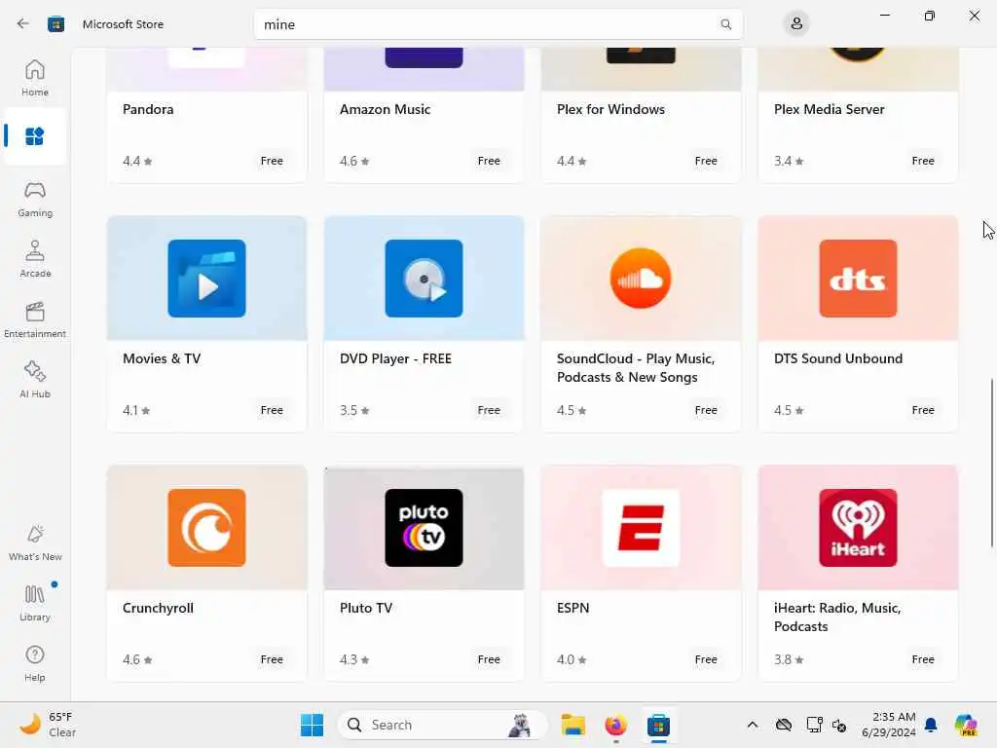997x748 pixels.
Task: Click the ESPN title text
Action: [x=572, y=608]
